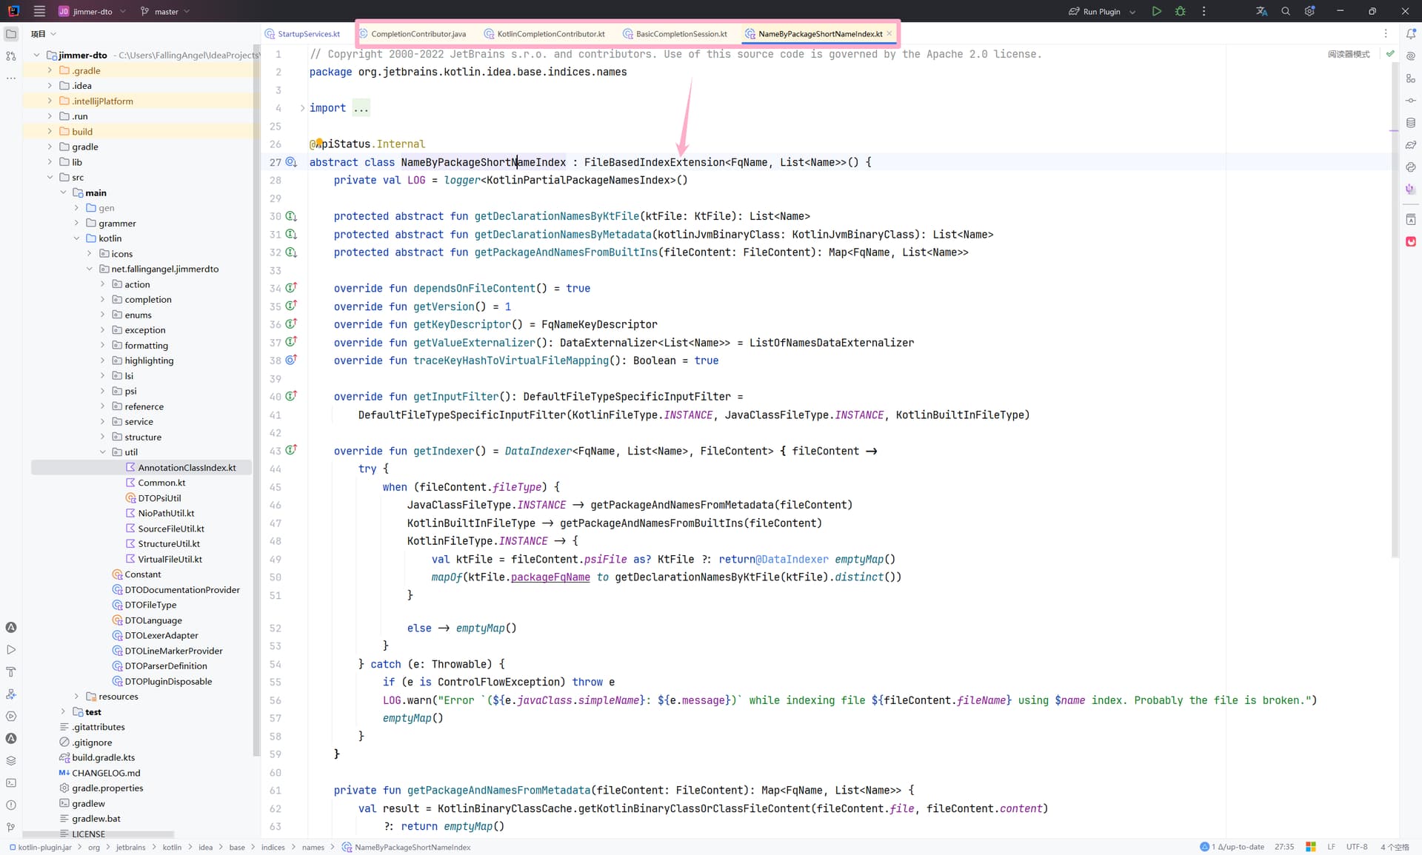The image size is (1422, 855).
Task: Open the Translate icon in title bar
Action: tap(1262, 11)
